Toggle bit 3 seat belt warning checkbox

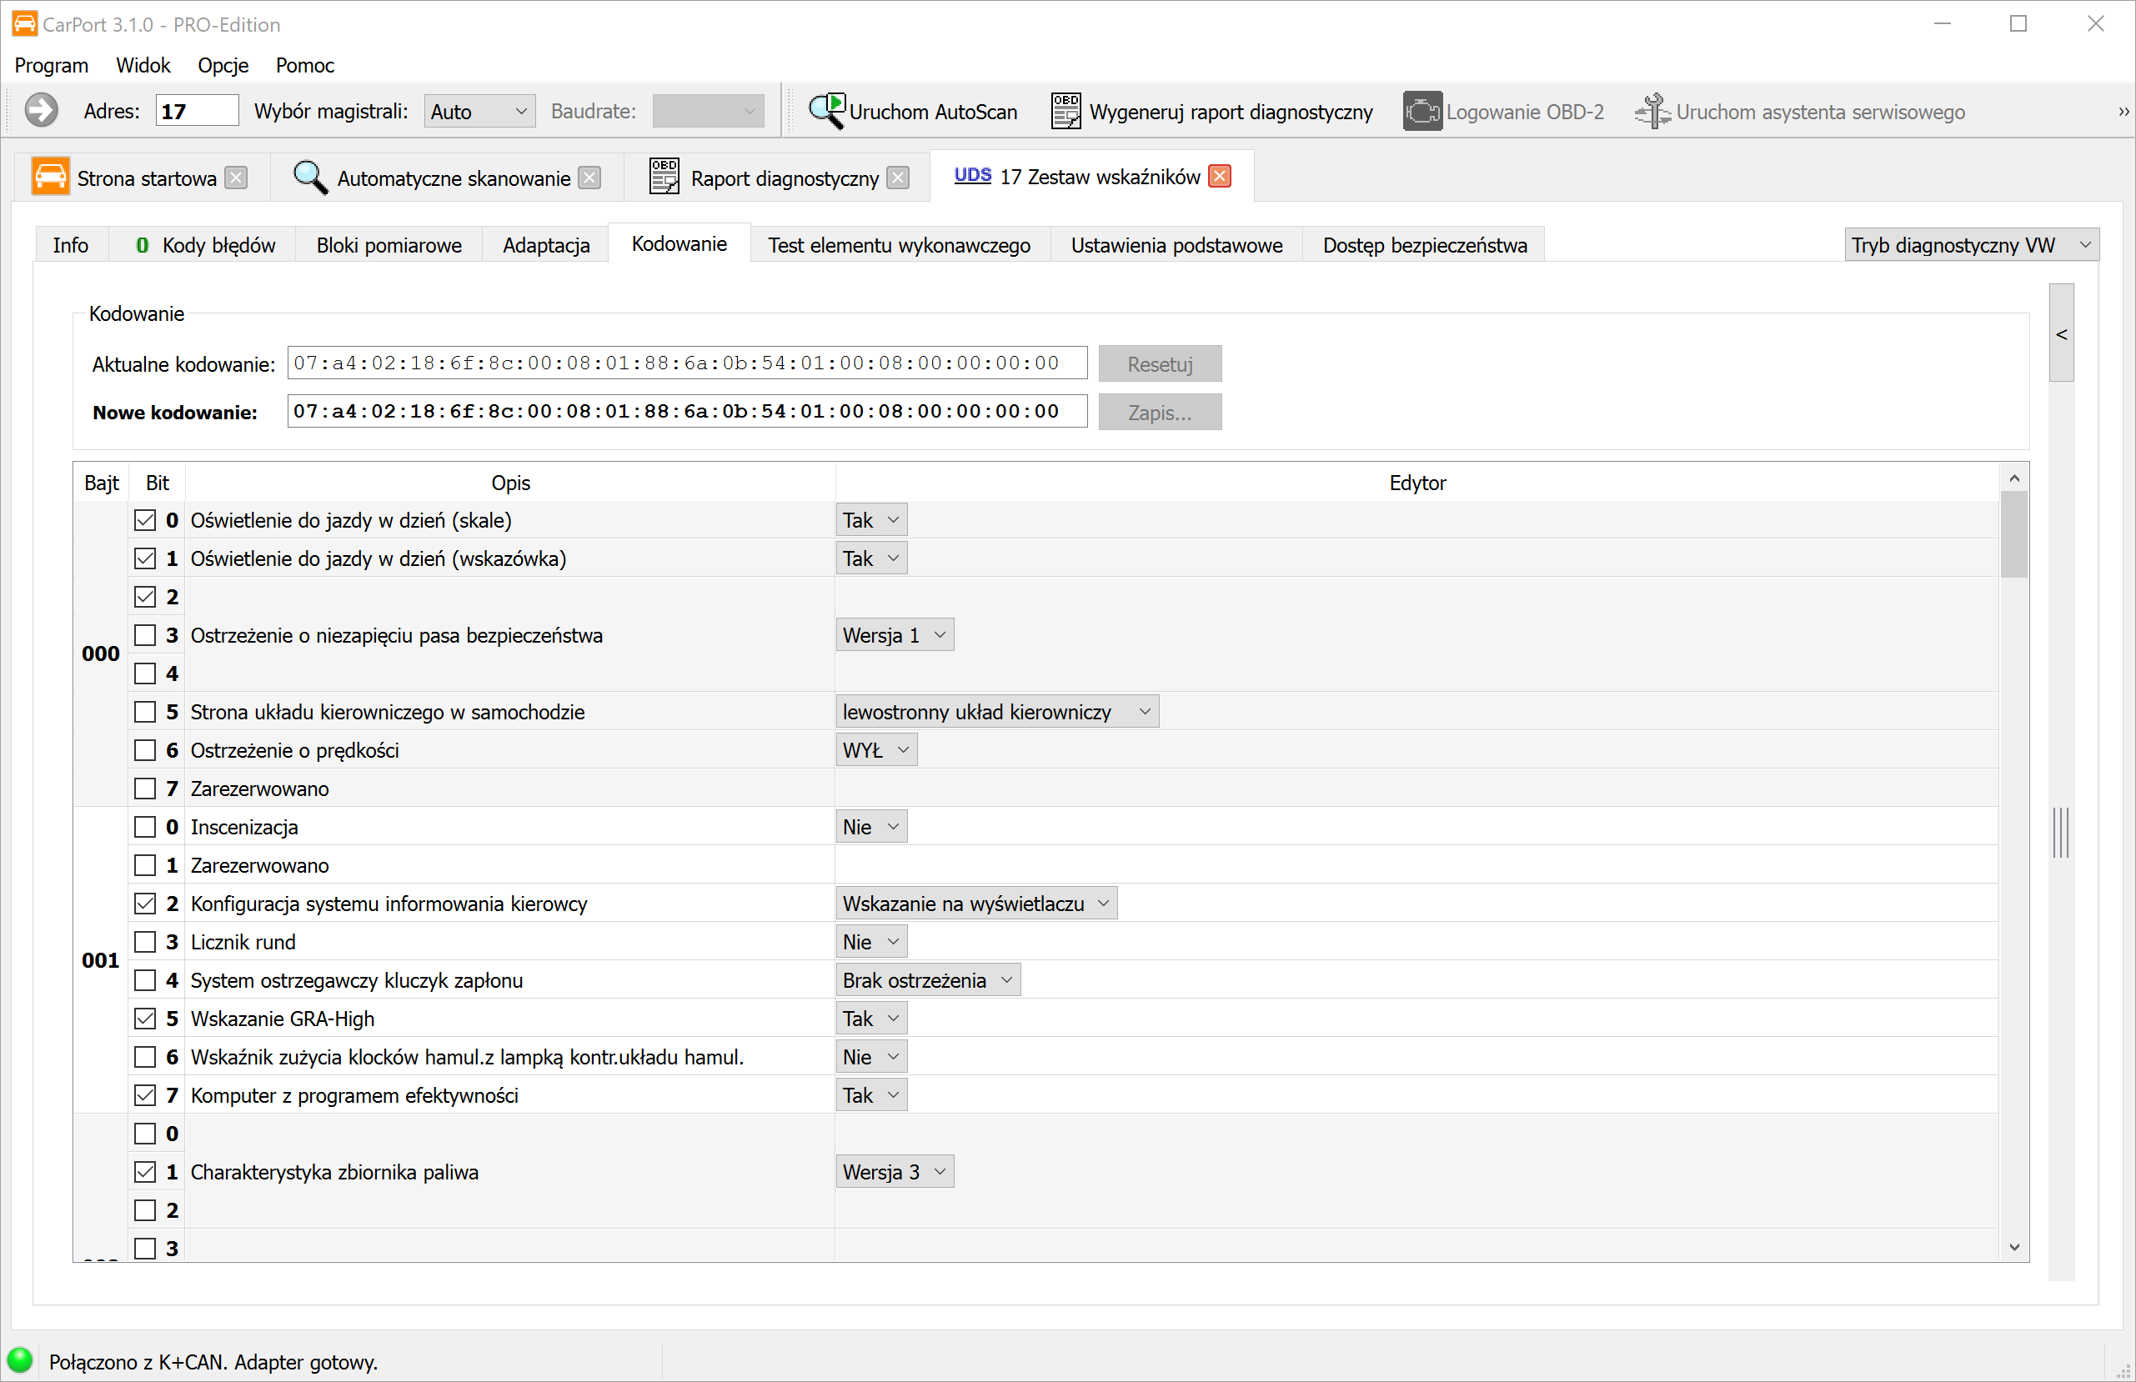click(144, 635)
